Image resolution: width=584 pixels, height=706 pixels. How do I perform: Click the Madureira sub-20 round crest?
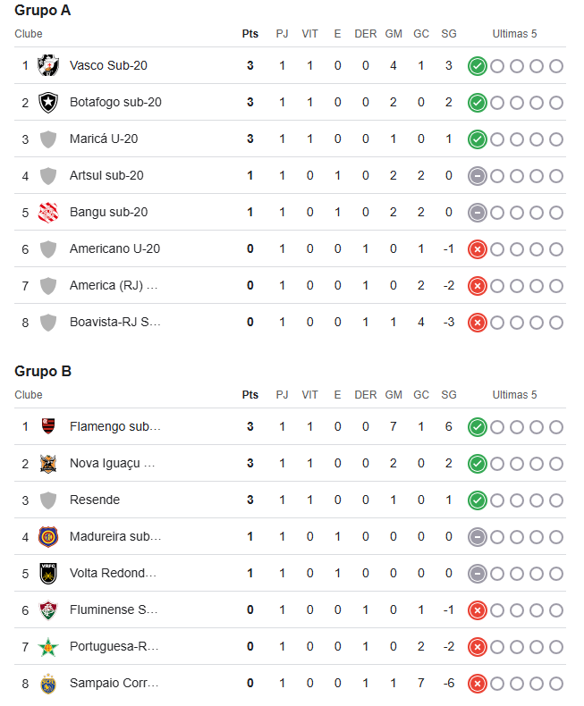pyautogui.click(x=48, y=537)
